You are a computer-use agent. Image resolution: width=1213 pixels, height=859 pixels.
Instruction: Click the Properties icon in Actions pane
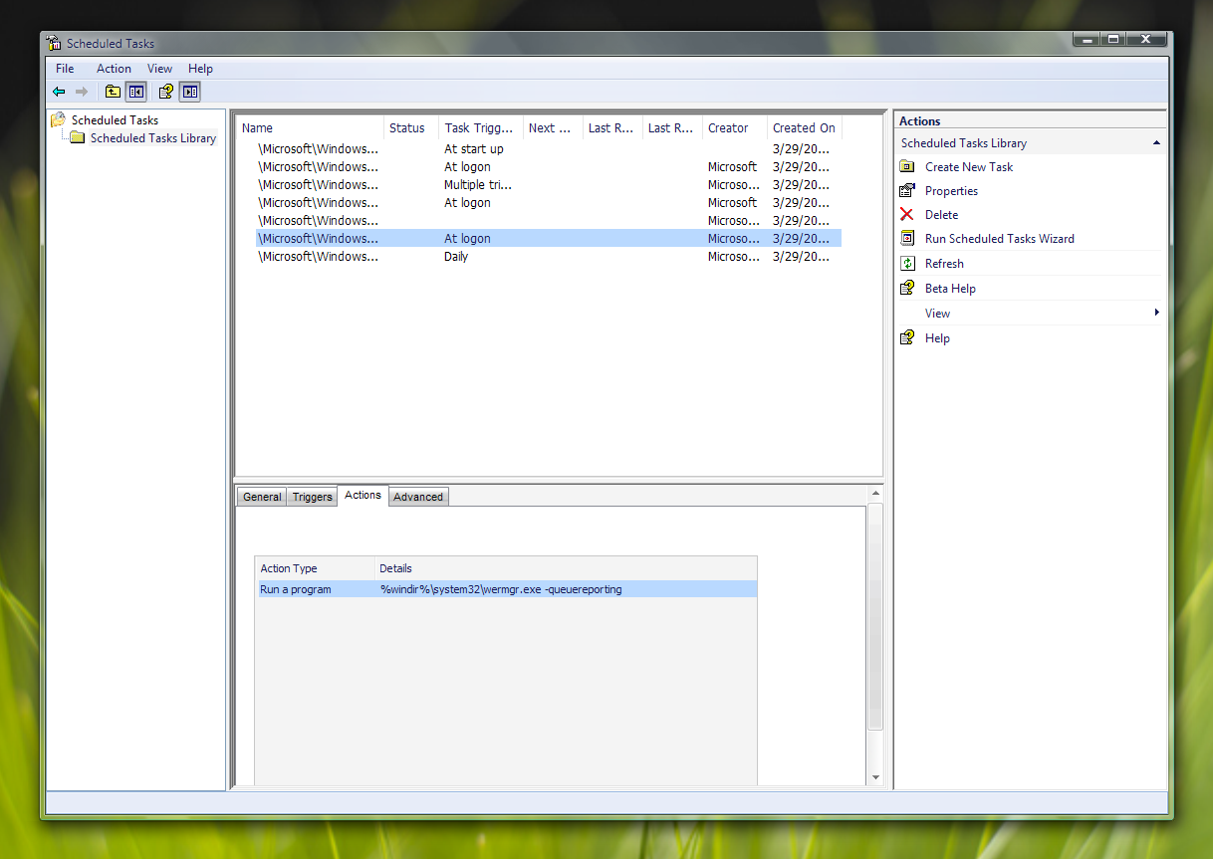(907, 191)
